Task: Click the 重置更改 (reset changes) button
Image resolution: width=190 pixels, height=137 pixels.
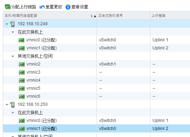Action: (51, 7)
